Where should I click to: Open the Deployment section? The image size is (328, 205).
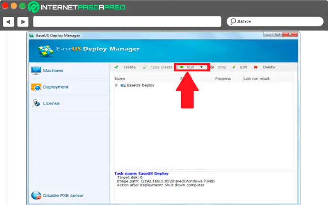pyautogui.click(x=56, y=87)
